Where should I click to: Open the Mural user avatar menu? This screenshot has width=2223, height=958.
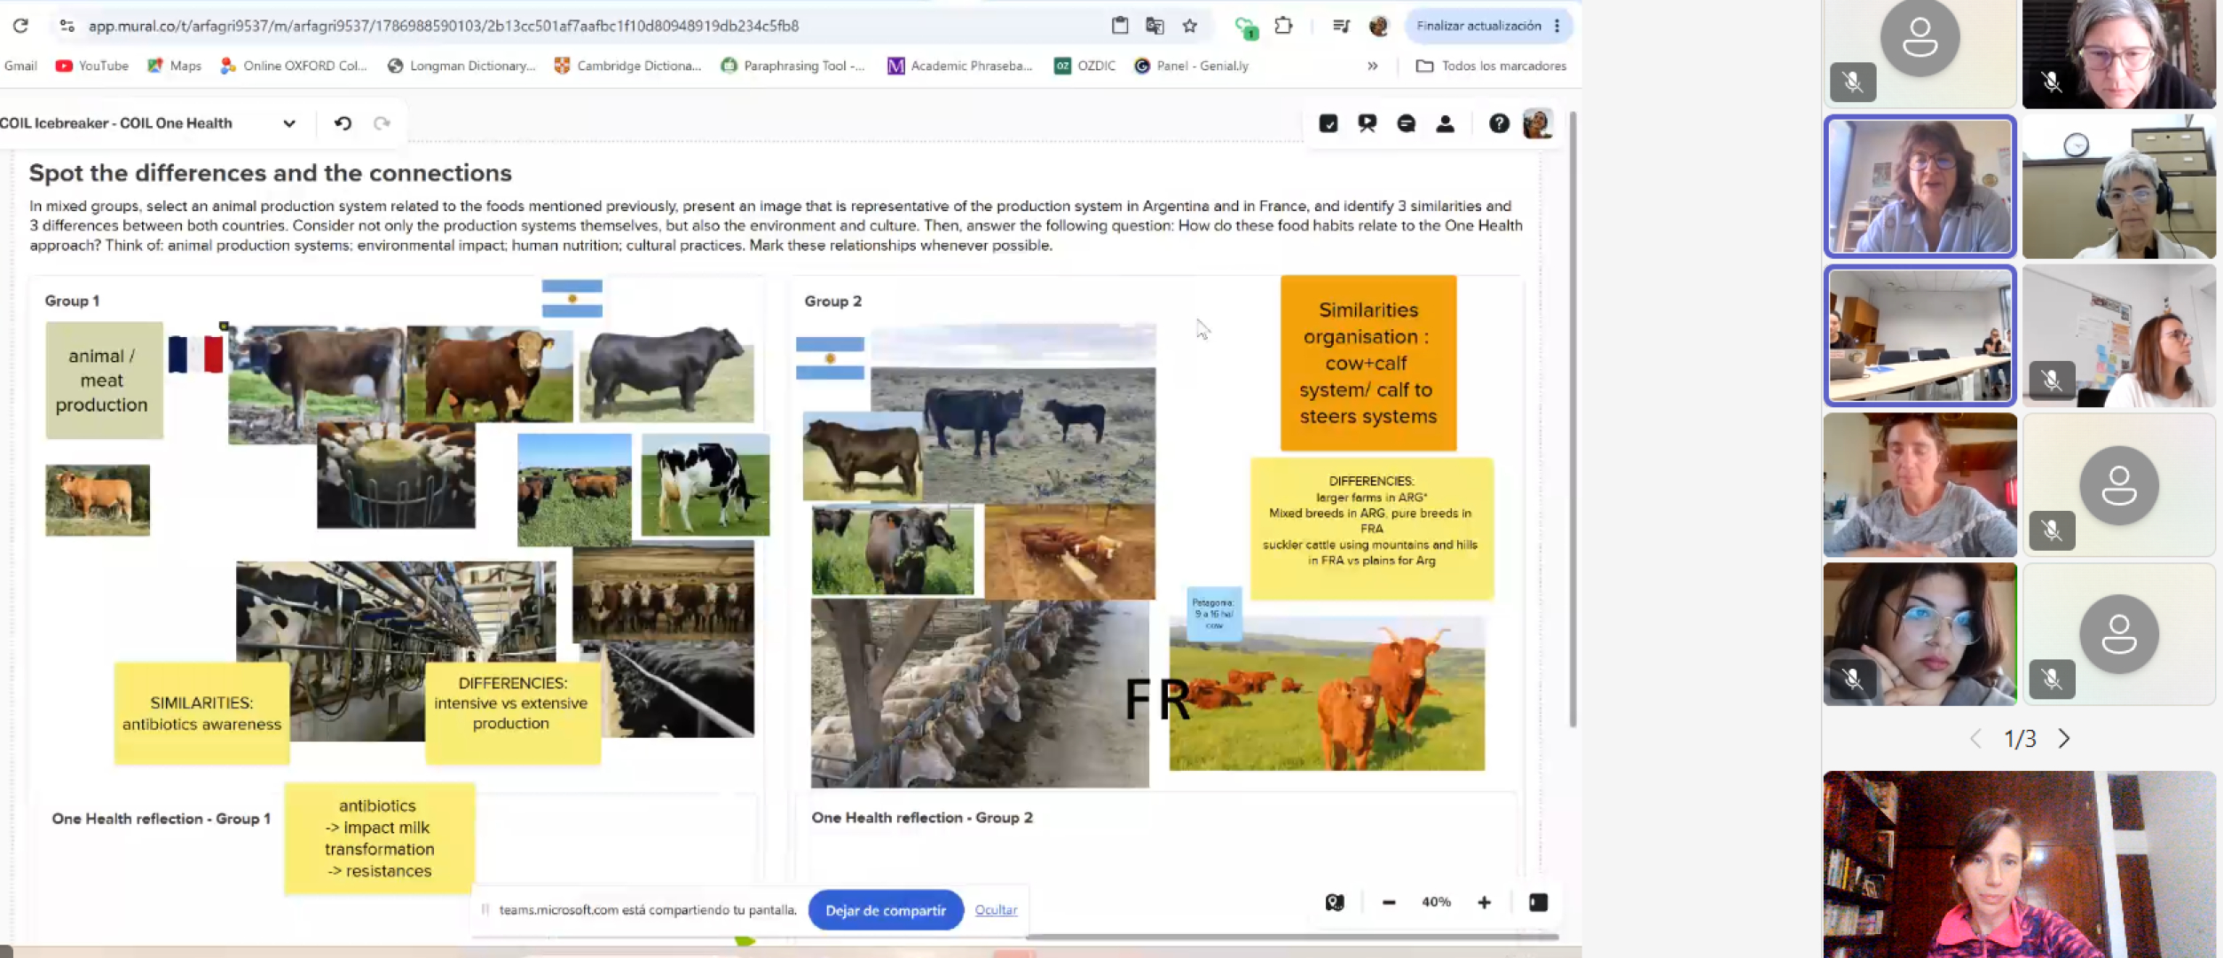(1537, 123)
